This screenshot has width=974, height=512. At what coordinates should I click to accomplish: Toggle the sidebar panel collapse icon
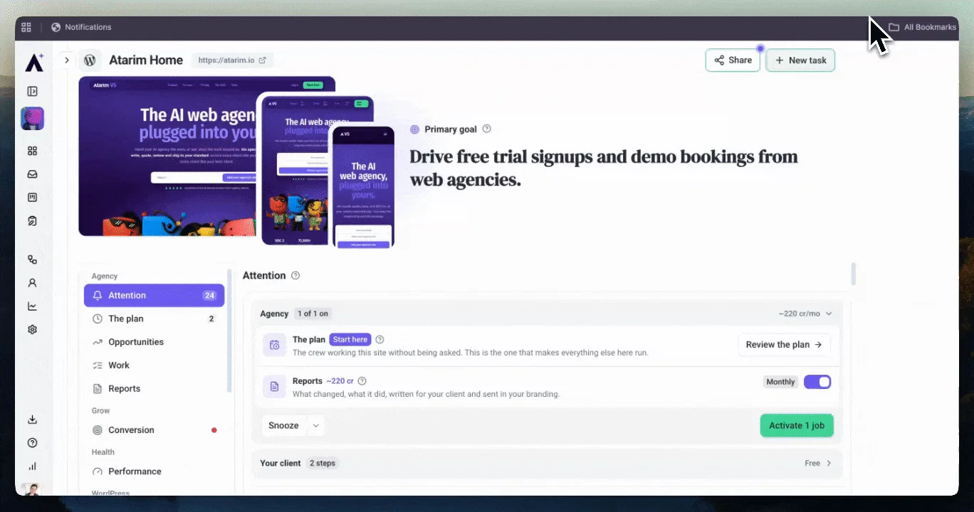32,91
